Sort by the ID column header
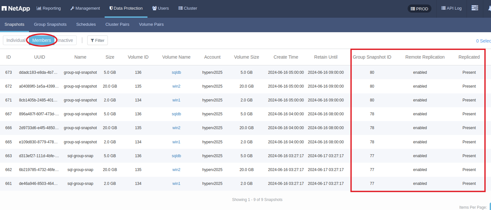Screen dimensions: 491x210 pos(8,57)
